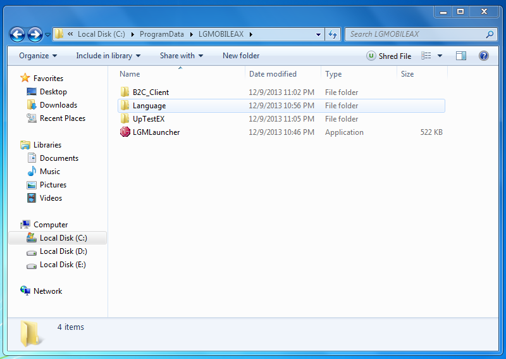506x359 pixels.
Task: Open the change view options arrow
Action: click(x=440, y=56)
